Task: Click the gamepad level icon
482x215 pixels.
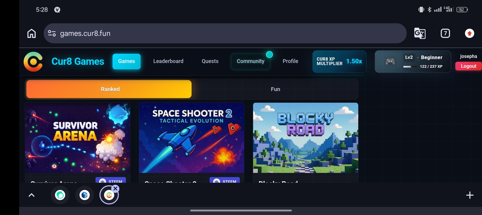Action: tap(390, 62)
